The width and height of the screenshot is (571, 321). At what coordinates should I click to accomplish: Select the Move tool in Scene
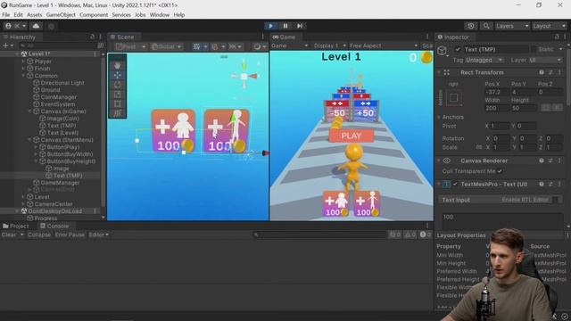click(x=117, y=75)
